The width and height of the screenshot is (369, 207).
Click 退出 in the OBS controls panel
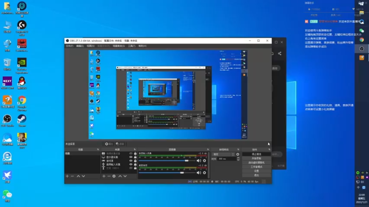[256, 175]
